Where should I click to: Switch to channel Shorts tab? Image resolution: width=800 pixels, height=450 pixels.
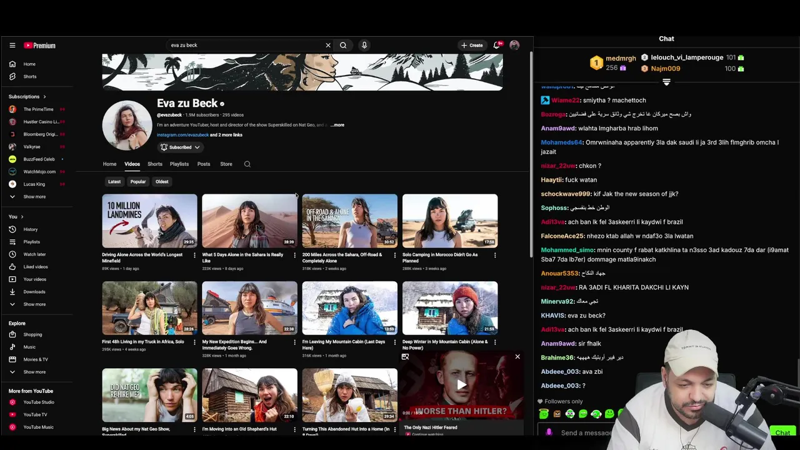coord(154,164)
